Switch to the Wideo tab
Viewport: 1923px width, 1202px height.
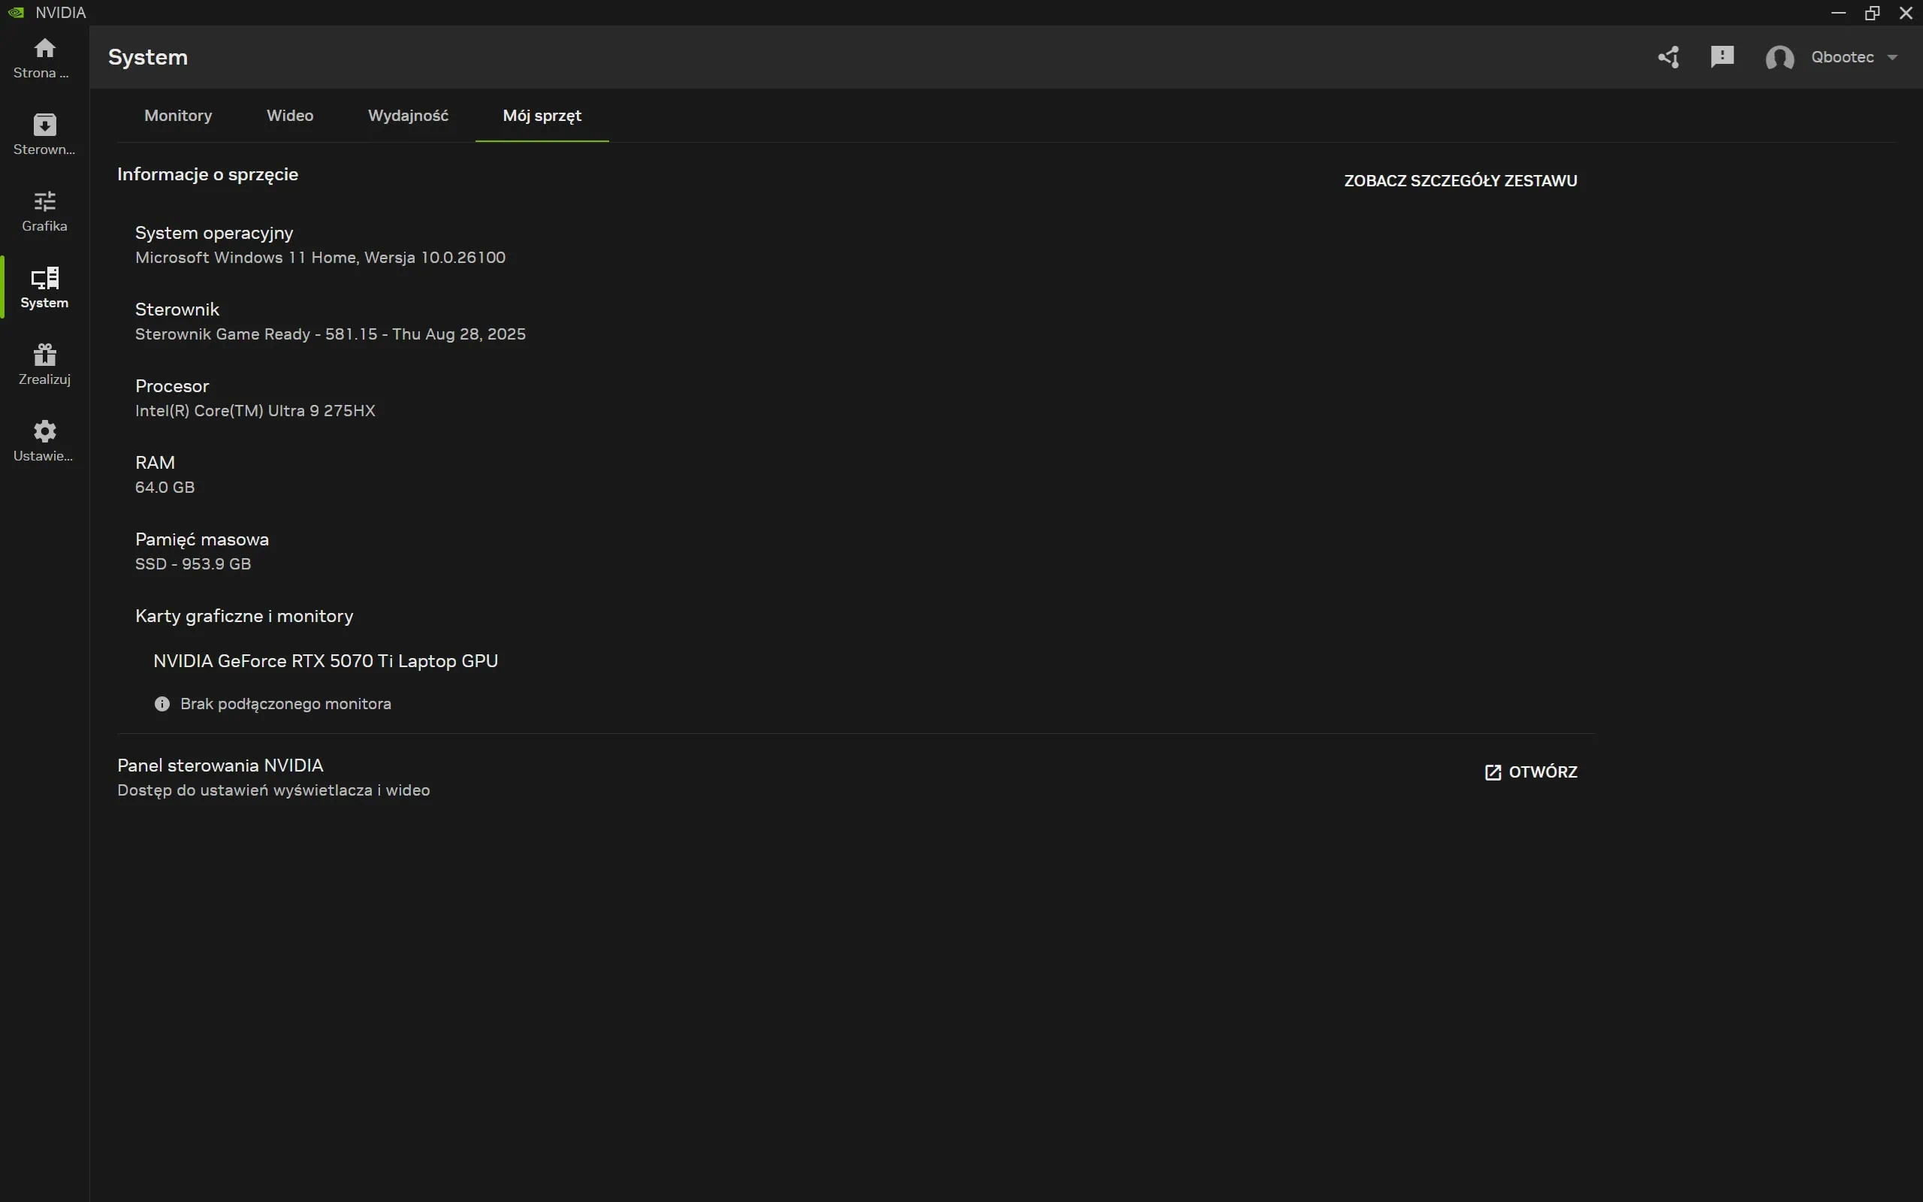pyautogui.click(x=289, y=115)
